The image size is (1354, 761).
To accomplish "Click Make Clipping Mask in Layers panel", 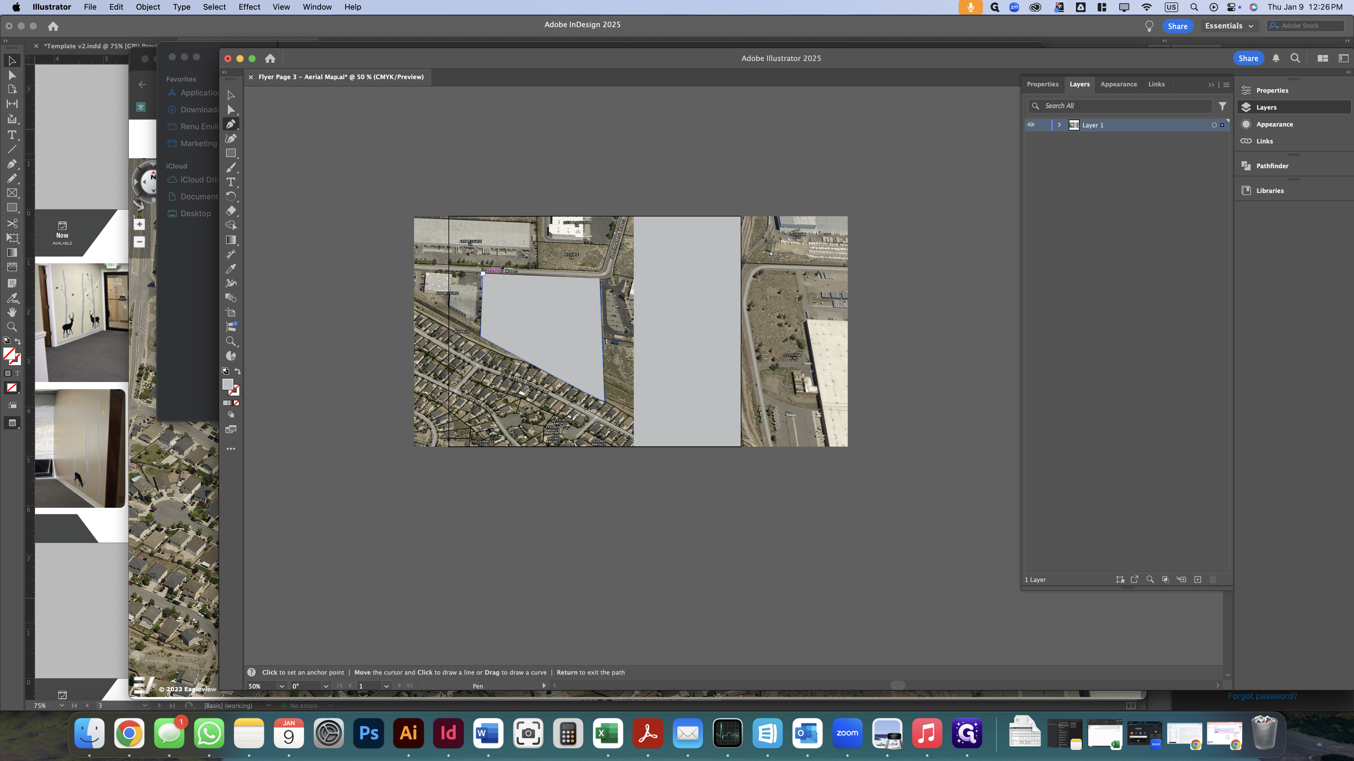I will [1165, 579].
